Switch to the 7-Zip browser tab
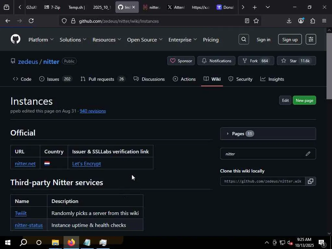 (x=52, y=7)
